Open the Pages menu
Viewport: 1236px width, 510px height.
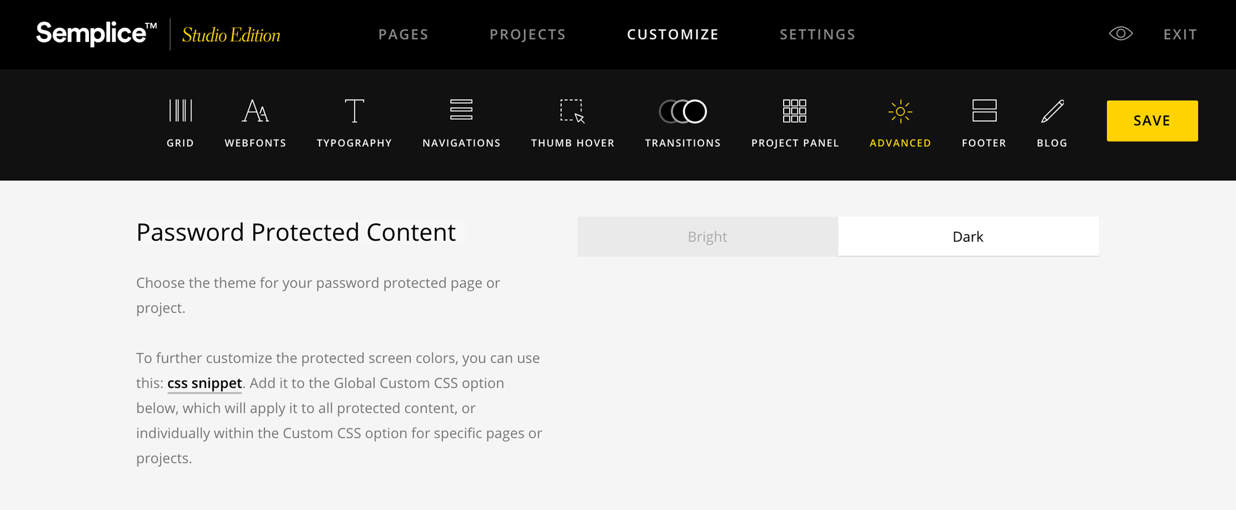click(404, 35)
